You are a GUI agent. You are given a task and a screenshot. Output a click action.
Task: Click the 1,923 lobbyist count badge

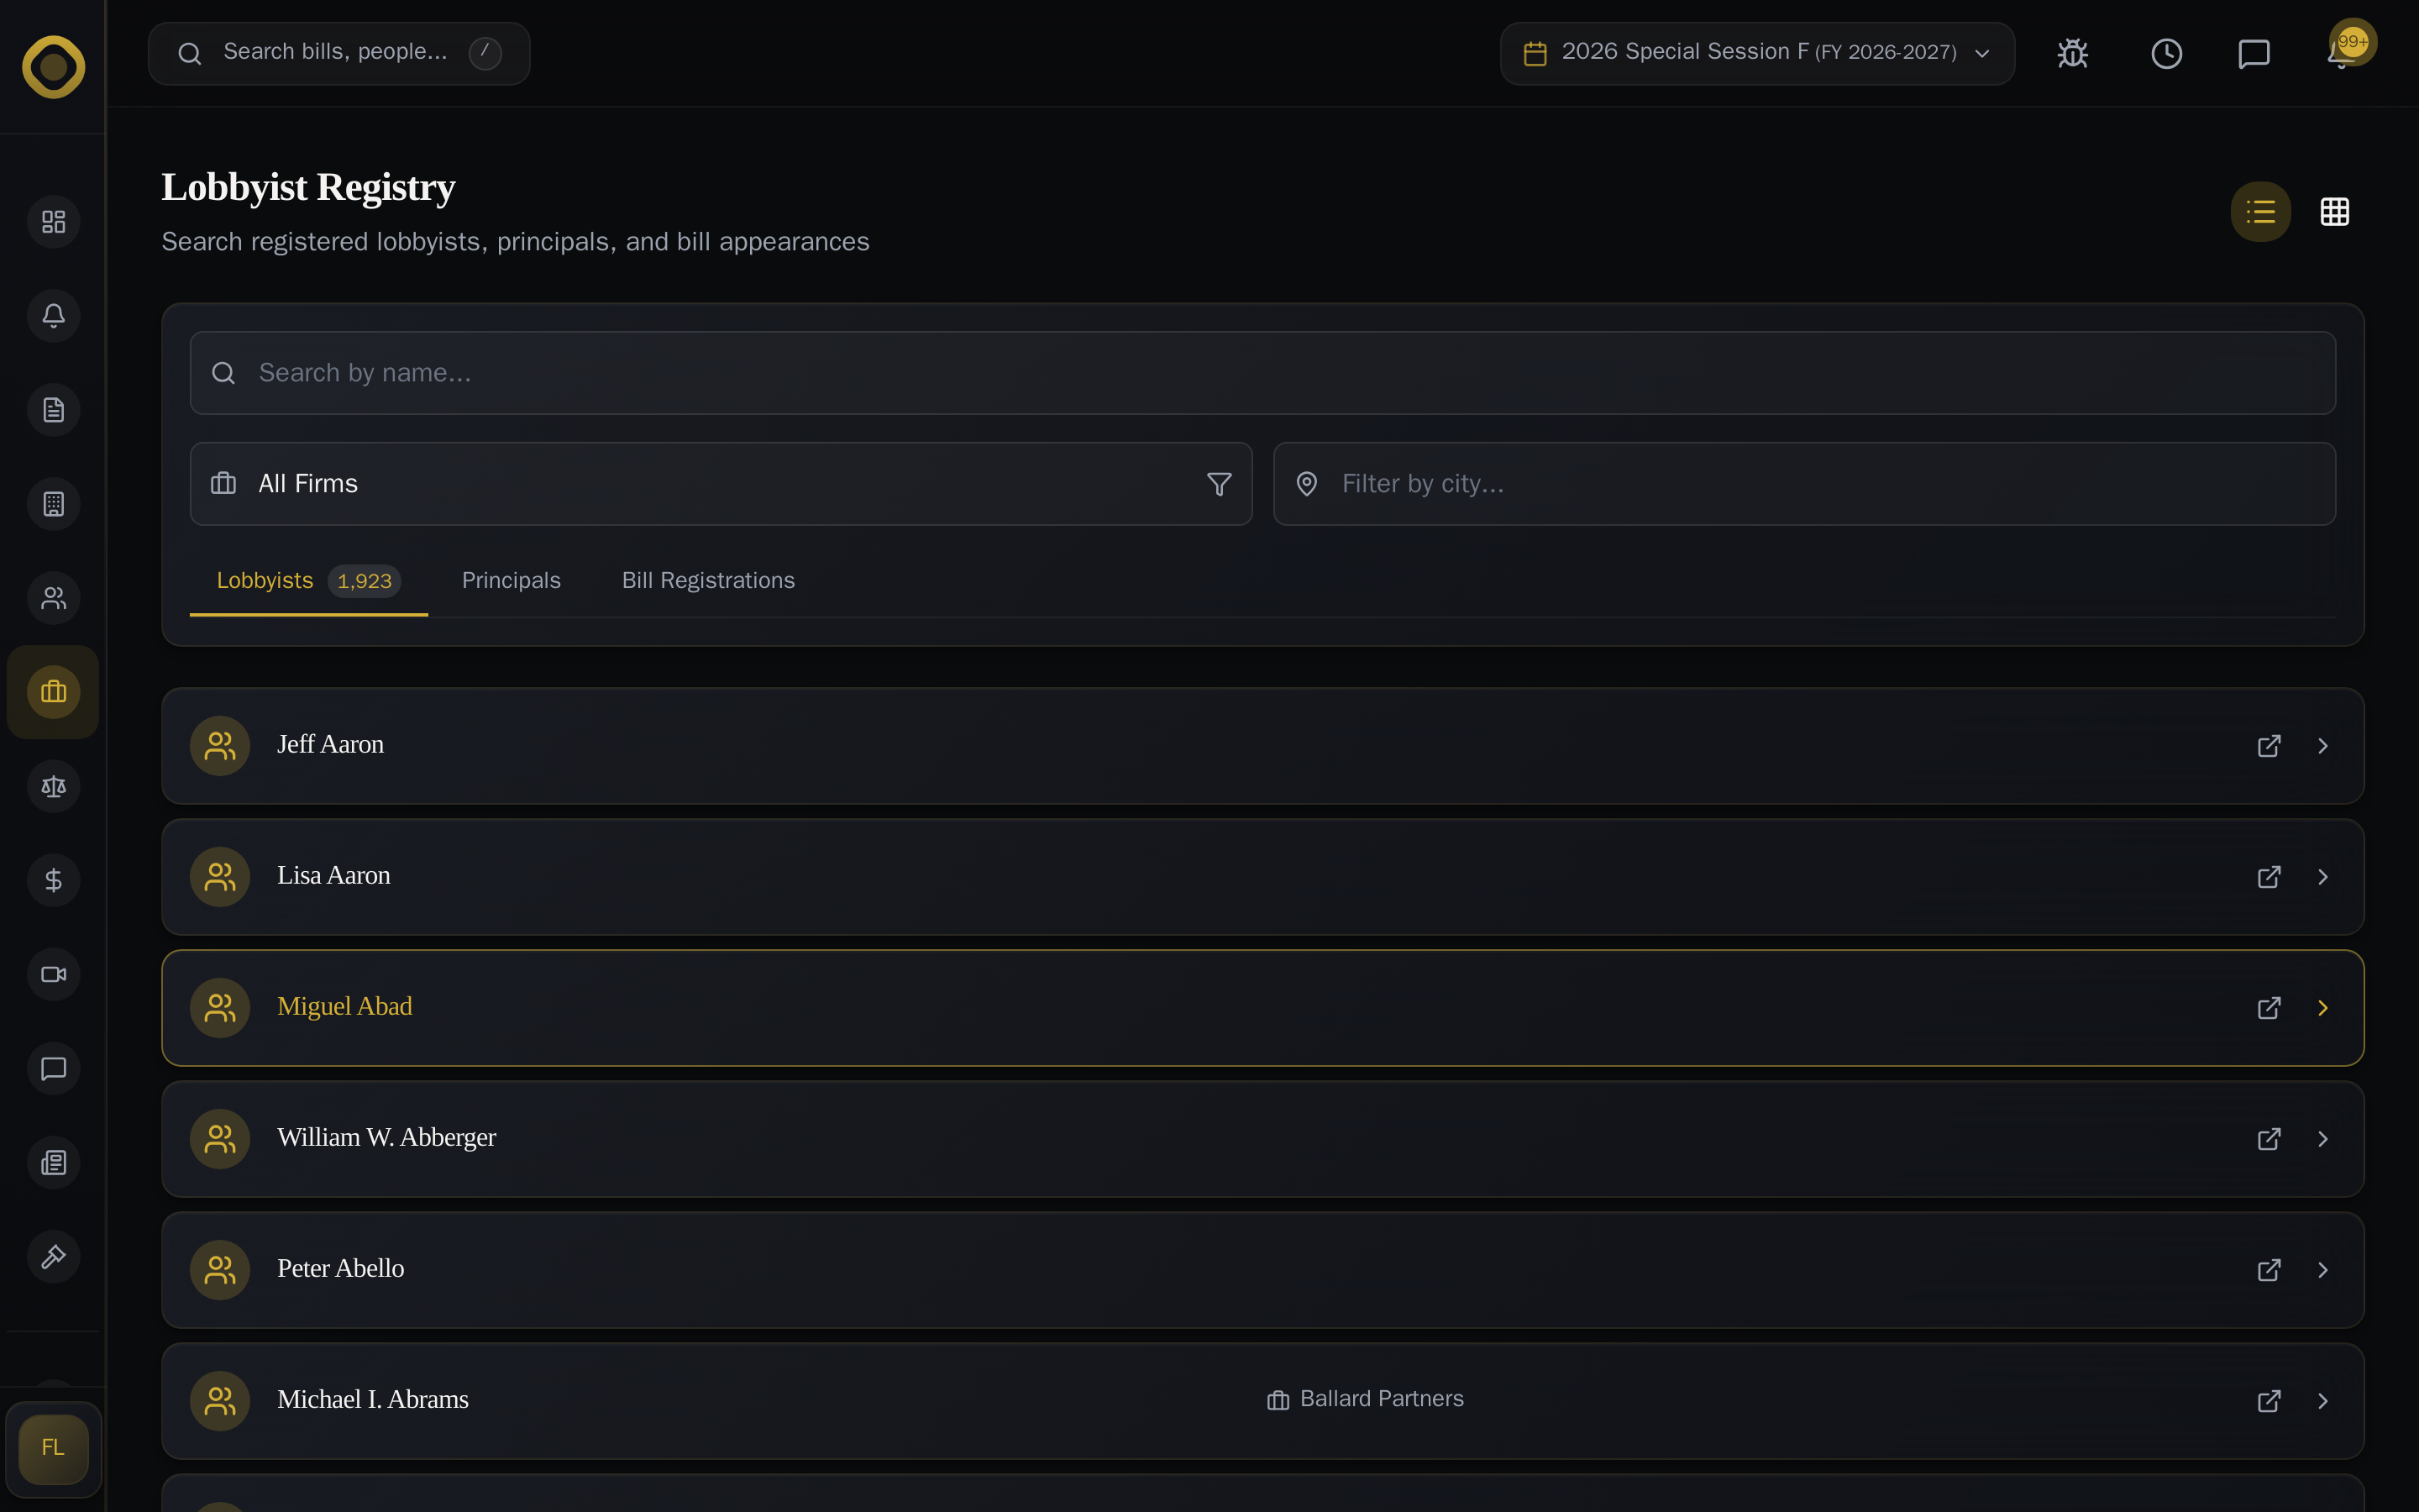coord(365,581)
